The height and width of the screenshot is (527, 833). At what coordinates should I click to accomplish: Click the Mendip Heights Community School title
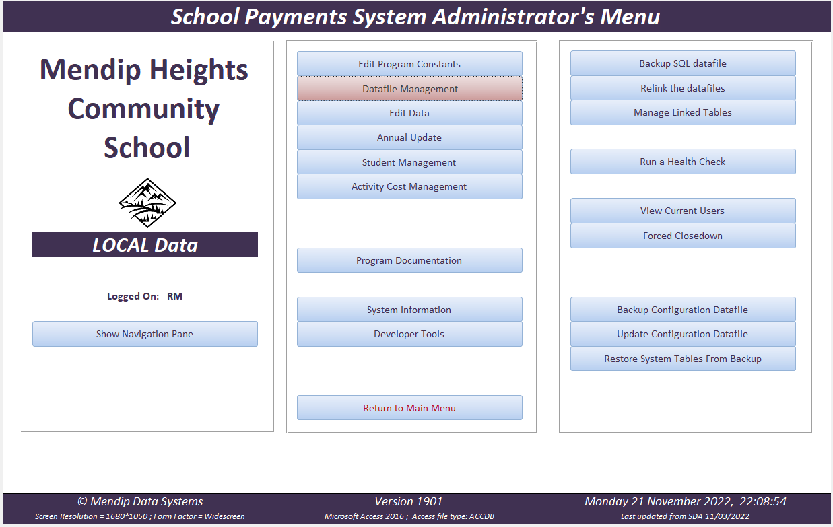pyautogui.click(x=144, y=108)
